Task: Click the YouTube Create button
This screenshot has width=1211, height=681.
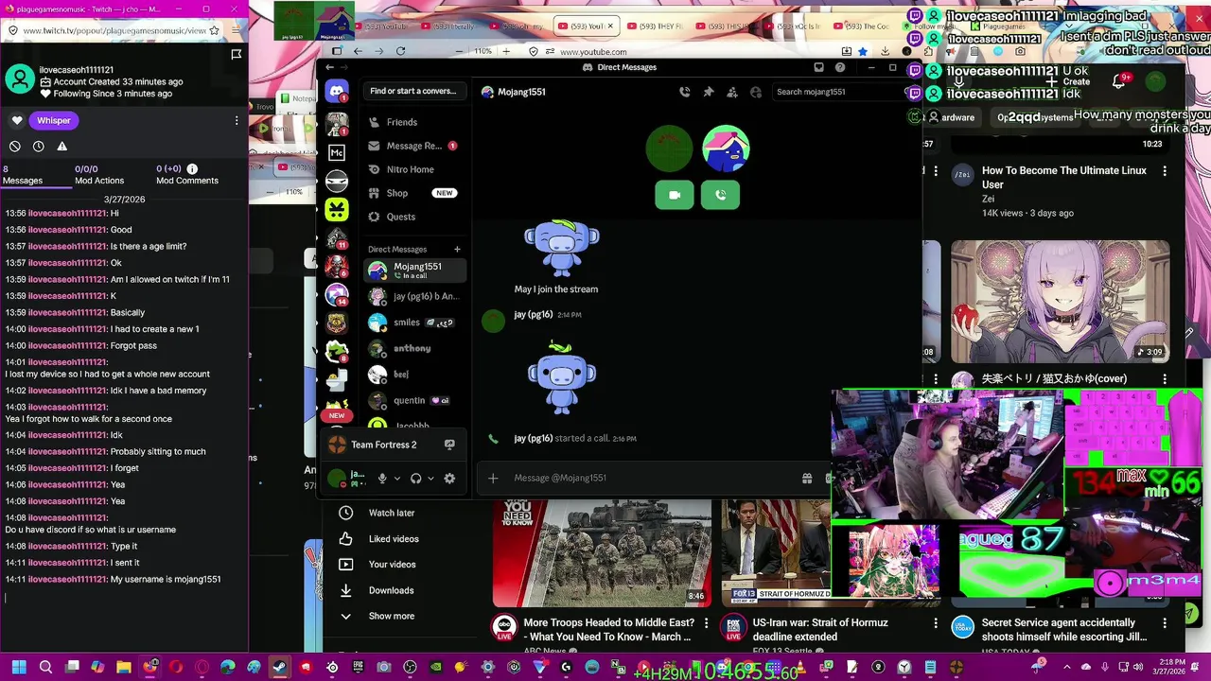Action: [x=1069, y=81]
